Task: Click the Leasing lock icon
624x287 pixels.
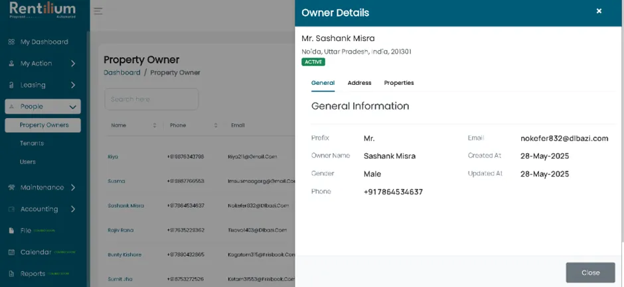Action: point(11,85)
